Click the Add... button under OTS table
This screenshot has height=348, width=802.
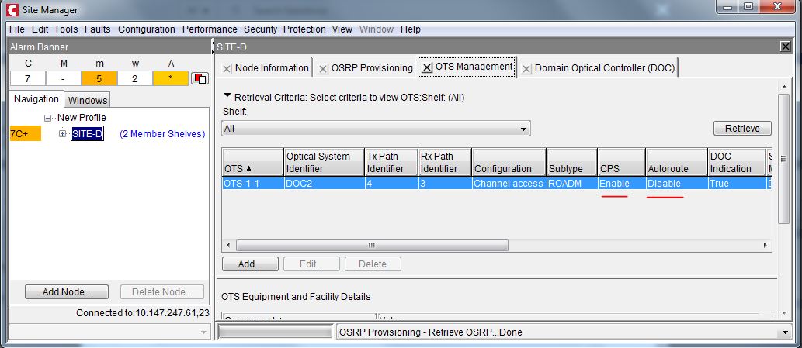pyautogui.click(x=250, y=264)
